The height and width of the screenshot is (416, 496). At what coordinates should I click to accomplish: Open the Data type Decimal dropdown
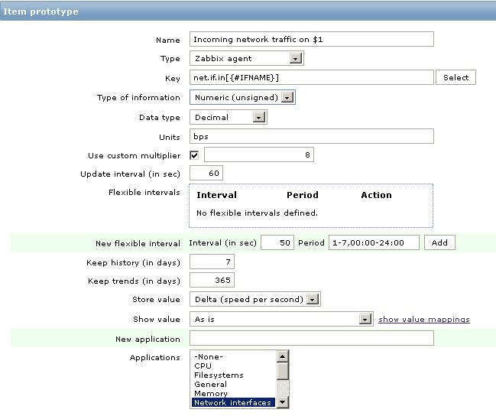[228, 117]
